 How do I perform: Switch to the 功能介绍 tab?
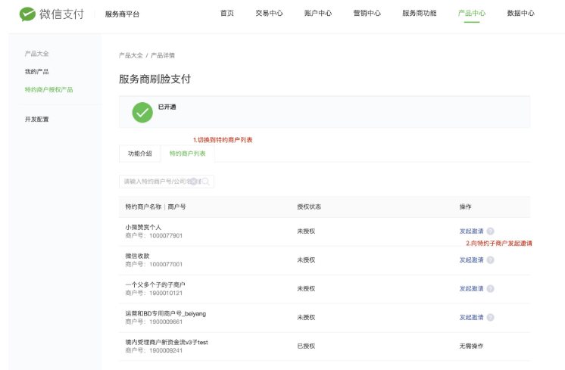(x=140, y=154)
